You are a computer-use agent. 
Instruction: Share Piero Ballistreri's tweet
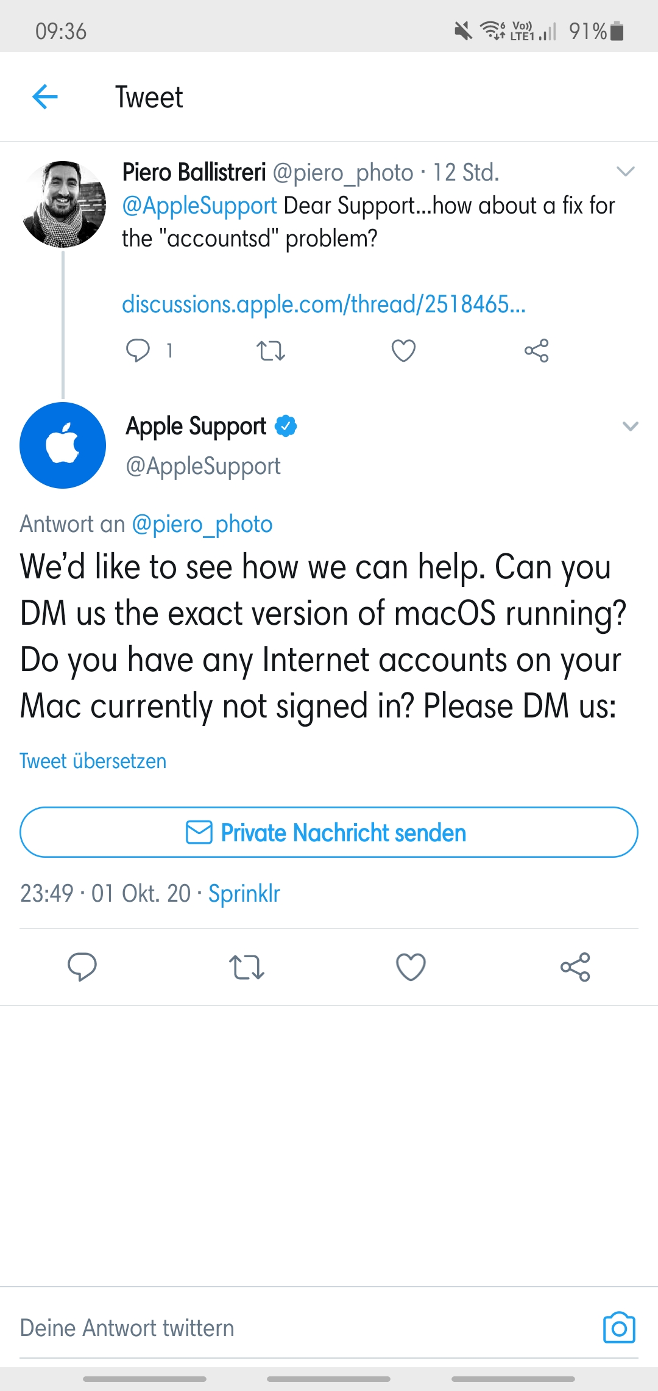click(x=537, y=351)
